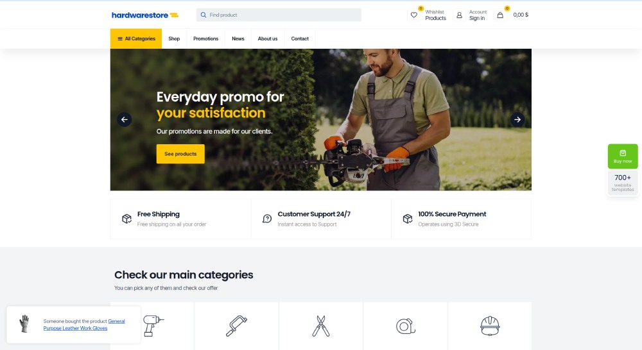
Task: Open the Promotions menu item
Action: click(205, 38)
